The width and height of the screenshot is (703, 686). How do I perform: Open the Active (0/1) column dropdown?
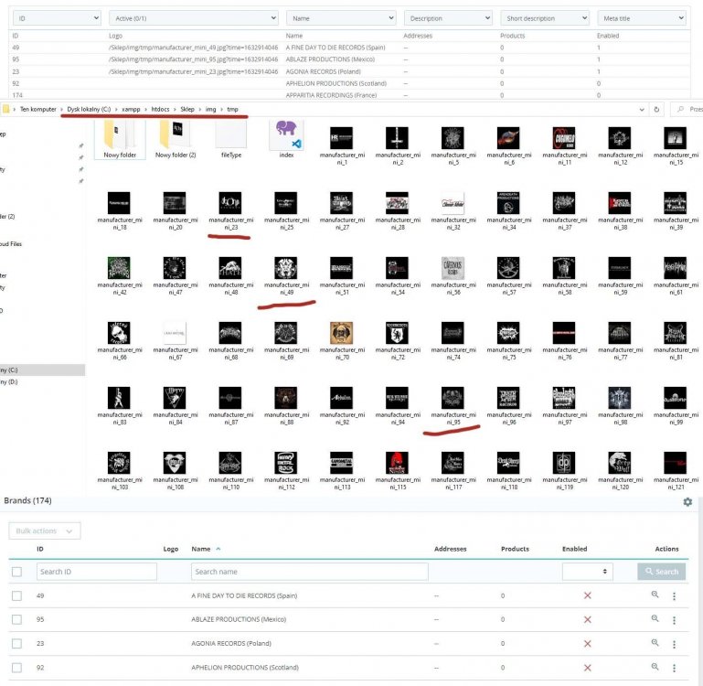(x=194, y=18)
